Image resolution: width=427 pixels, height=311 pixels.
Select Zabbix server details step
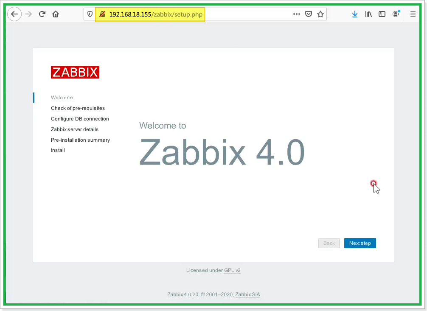click(x=75, y=129)
